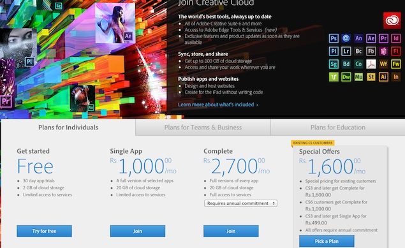405x248 pixels.
Task: Click the After Effects Ae icon in grid
Action: pyautogui.click(x=371, y=38)
